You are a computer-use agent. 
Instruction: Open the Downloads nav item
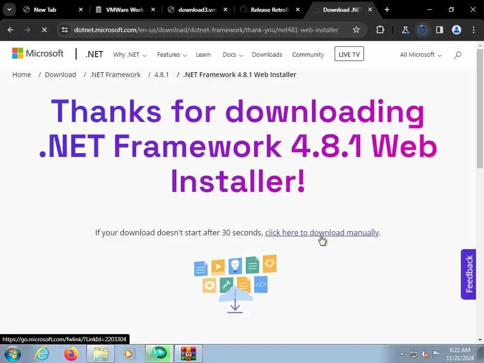pyautogui.click(x=267, y=55)
